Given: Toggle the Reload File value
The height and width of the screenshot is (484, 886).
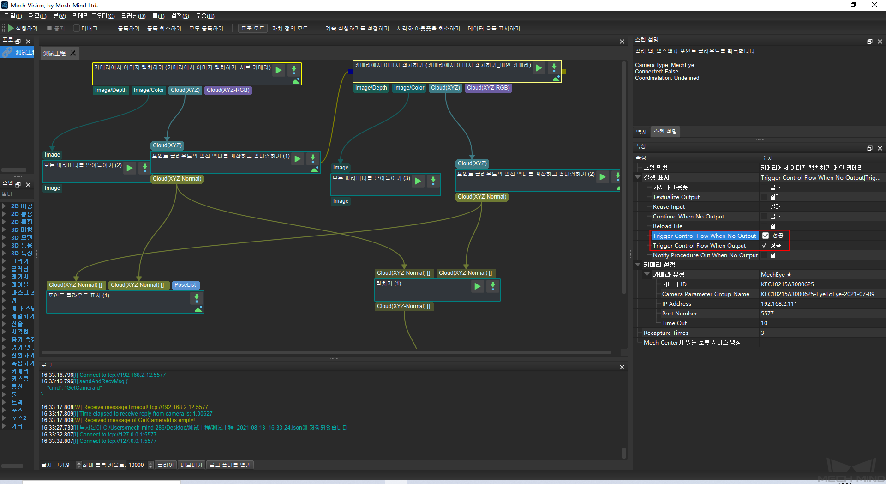Looking at the screenshot, I should click(776, 226).
